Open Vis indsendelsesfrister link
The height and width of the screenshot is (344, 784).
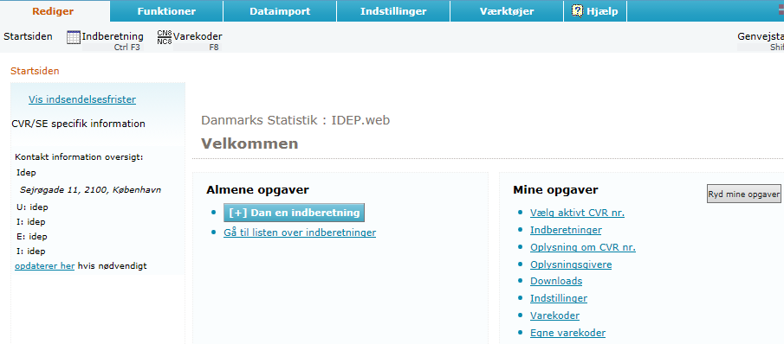[x=82, y=99]
